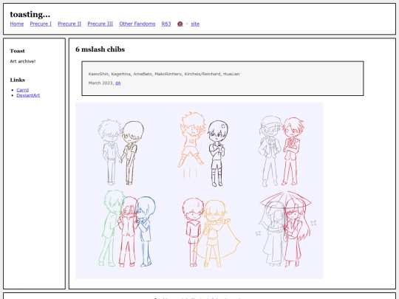Click the toasting... site title

(30, 15)
